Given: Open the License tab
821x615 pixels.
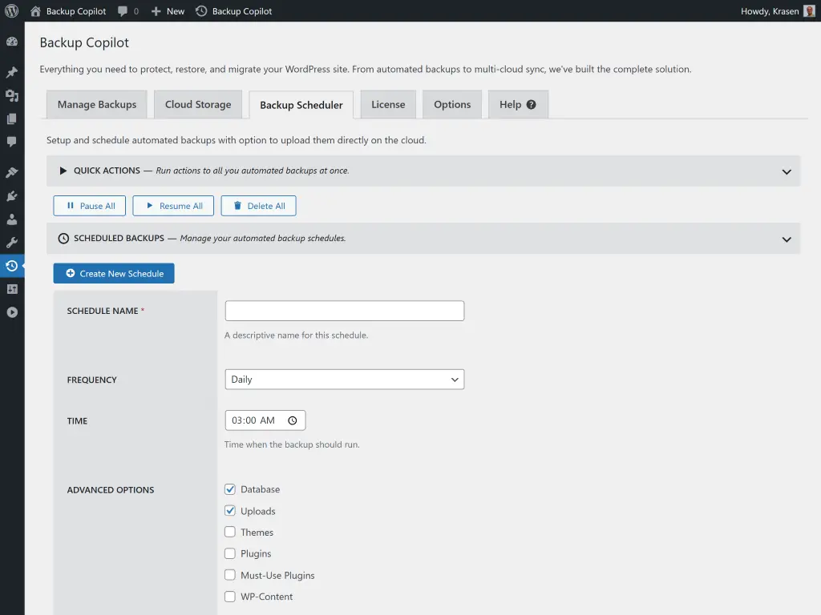Looking at the screenshot, I should [387, 104].
